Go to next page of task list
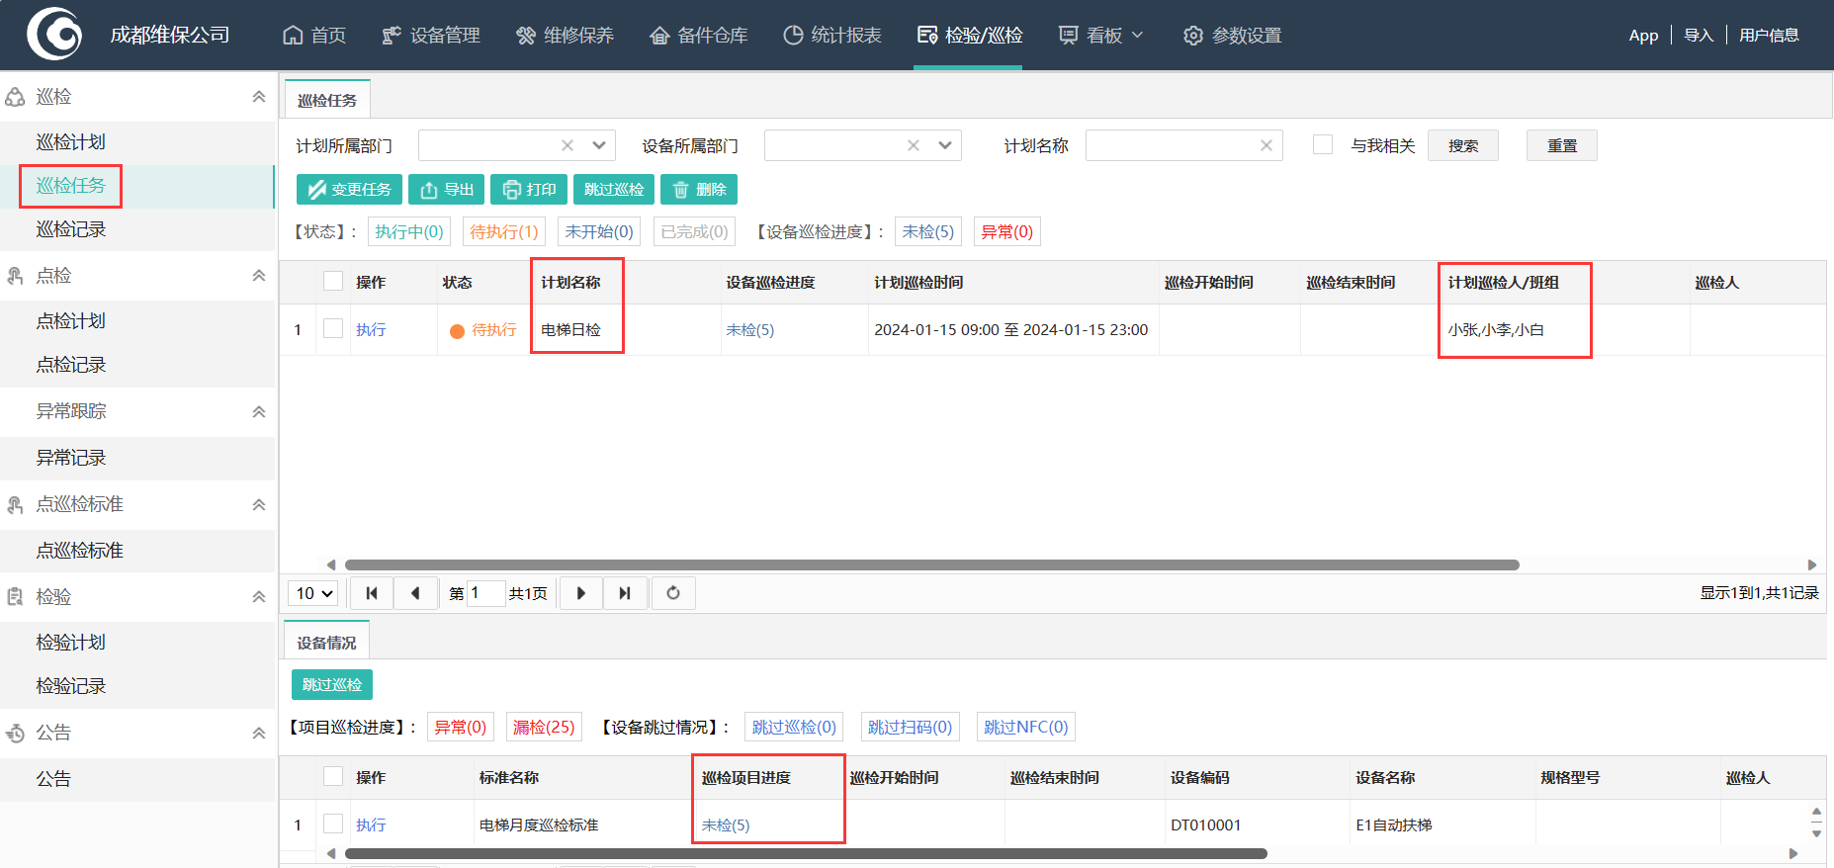 point(581,593)
